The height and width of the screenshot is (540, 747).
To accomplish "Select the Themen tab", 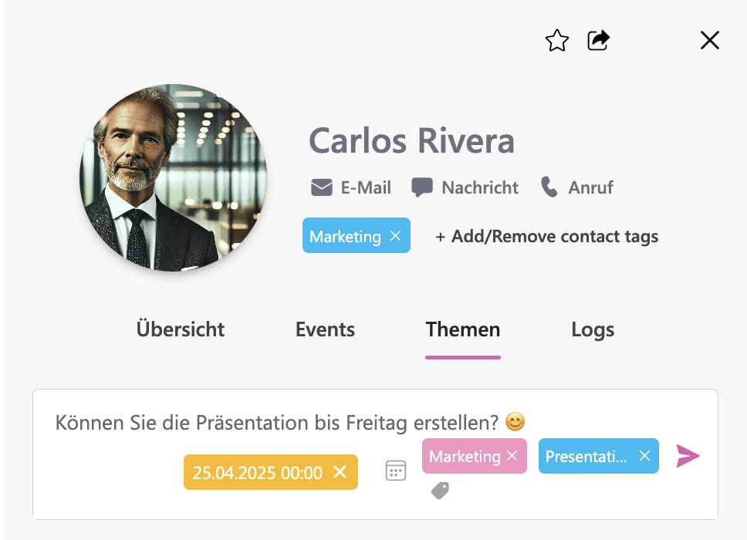I will [x=463, y=329].
